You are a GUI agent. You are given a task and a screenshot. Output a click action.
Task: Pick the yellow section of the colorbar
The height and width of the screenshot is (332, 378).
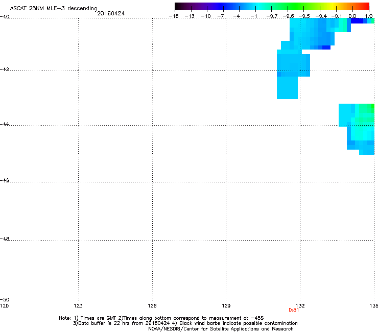(334, 6)
